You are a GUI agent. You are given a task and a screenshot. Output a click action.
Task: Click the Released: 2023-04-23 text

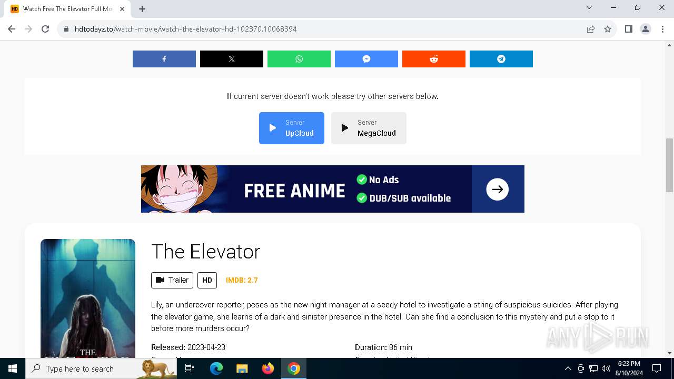pyautogui.click(x=188, y=347)
